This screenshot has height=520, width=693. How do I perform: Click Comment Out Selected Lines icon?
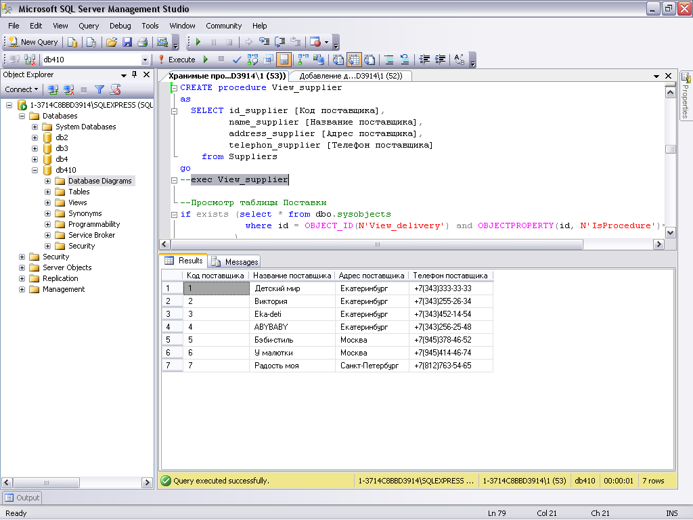(389, 60)
